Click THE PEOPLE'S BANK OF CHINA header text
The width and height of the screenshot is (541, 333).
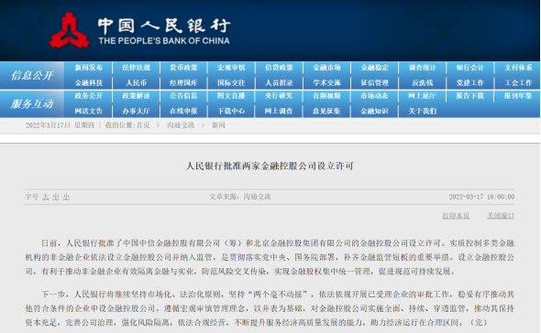click(164, 40)
